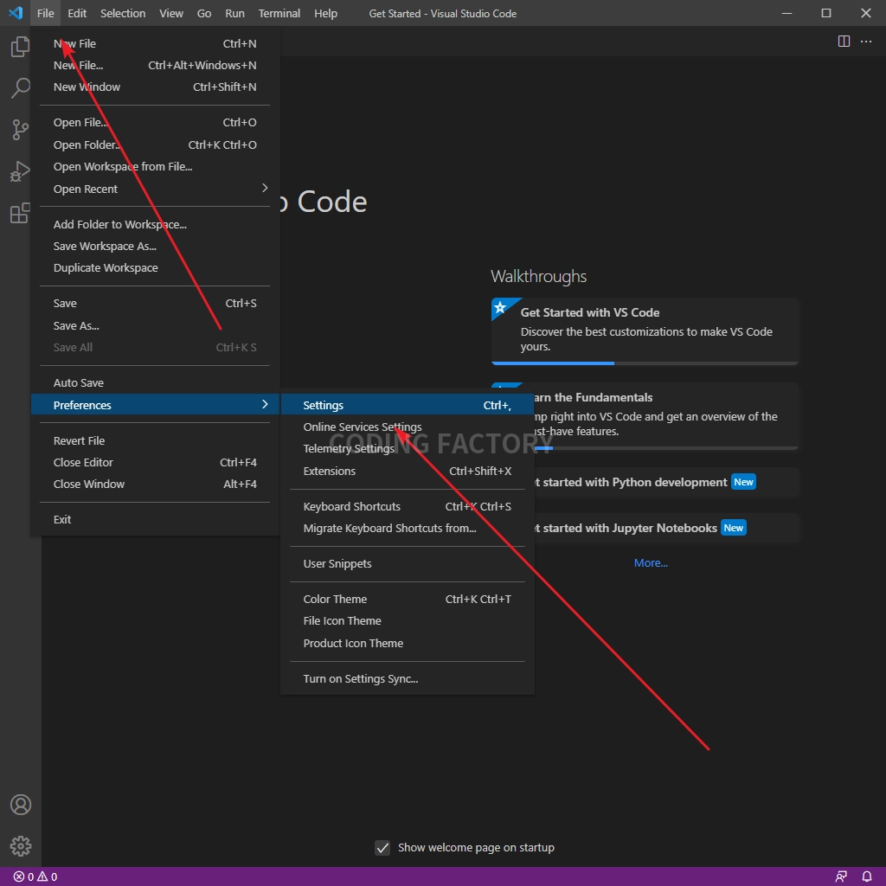Image resolution: width=886 pixels, height=886 pixels.
Task: Select Keyboard Shortcuts
Action: (408, 506)
